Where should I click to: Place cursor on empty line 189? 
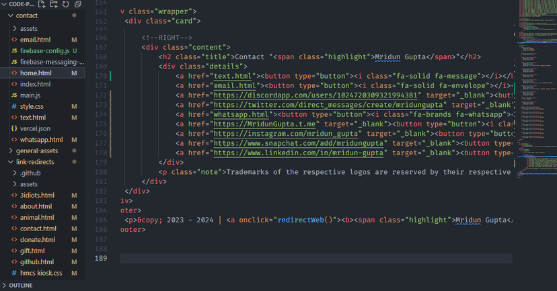(316, 258)
